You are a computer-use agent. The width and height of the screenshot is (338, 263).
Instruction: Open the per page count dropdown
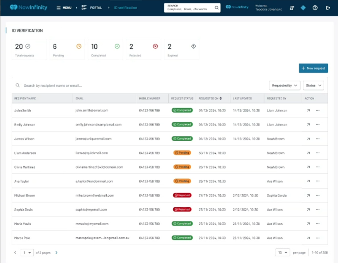(x=282, y=253)
